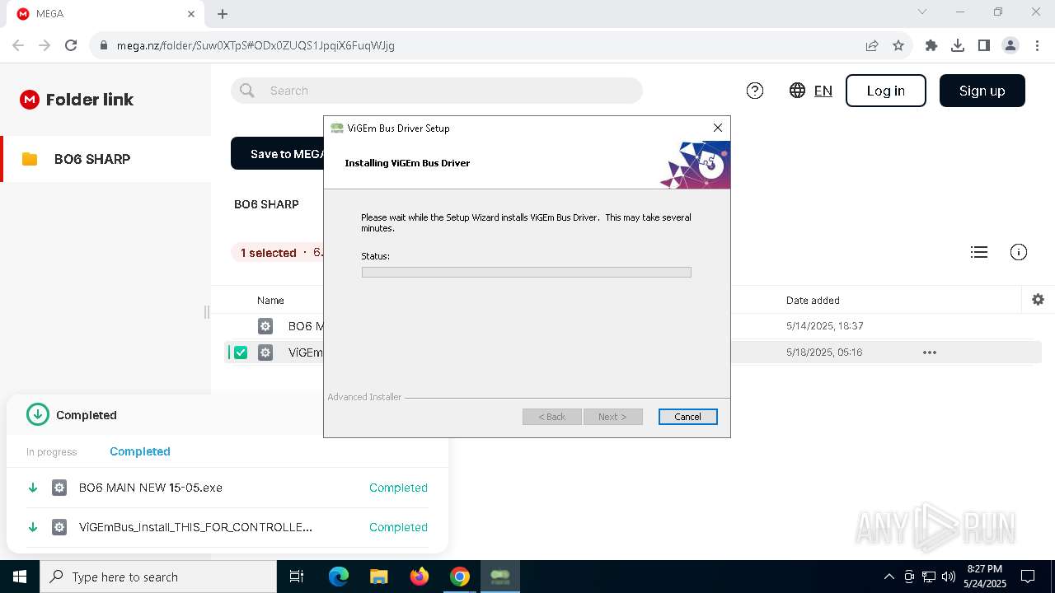Click ViGEmBus_Install transfer entry

point(227,527)
